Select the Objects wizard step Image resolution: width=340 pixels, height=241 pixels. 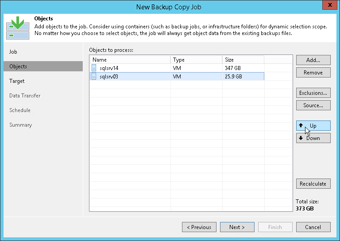point(43,66)
